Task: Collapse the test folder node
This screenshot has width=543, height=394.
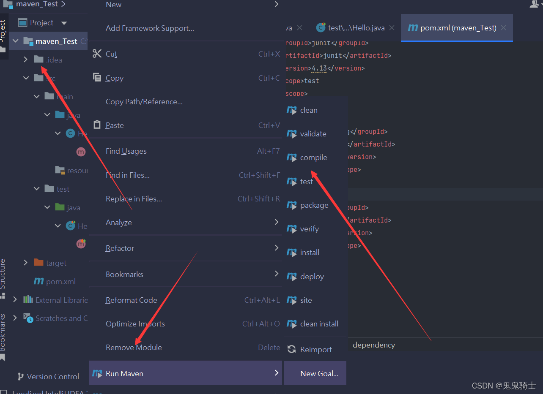Action: coord(37,189)
